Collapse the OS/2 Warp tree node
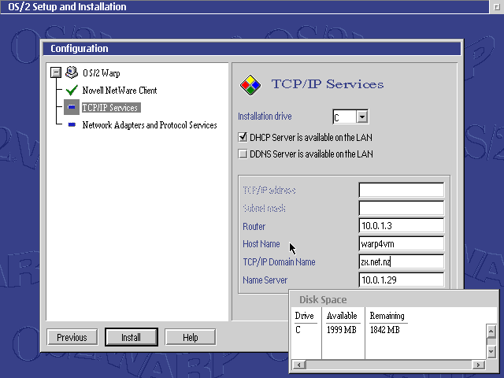 point(56,72)
